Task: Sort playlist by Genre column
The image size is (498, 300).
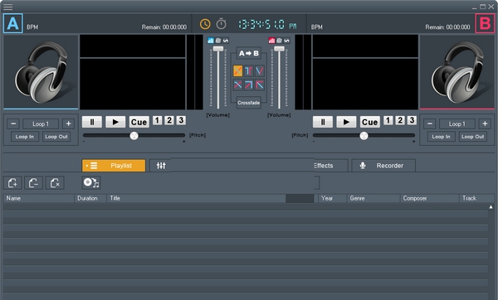Action: 373,199
